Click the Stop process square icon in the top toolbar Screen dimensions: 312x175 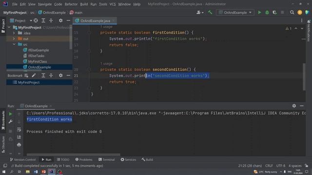pos(282,13)
